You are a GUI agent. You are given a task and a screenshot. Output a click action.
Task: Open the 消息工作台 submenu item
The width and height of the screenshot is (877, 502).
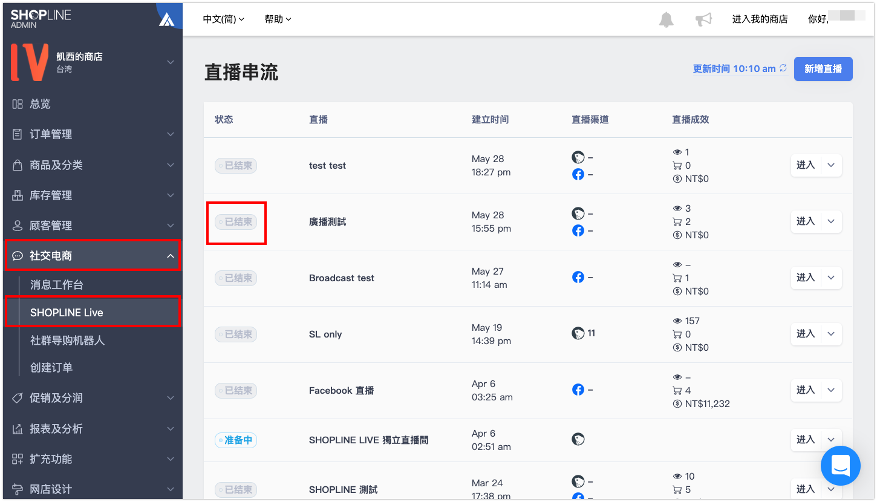pyautogui.click(x=57, y=285)
